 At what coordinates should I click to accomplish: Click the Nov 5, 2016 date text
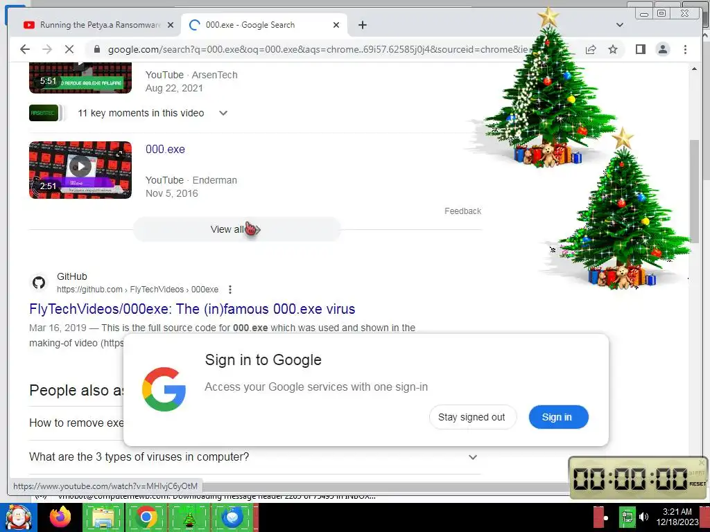pyautogui.click(x=172, y=194)
